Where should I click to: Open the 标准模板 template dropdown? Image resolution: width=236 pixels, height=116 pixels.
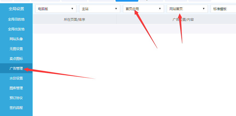[x=223, y=9]
